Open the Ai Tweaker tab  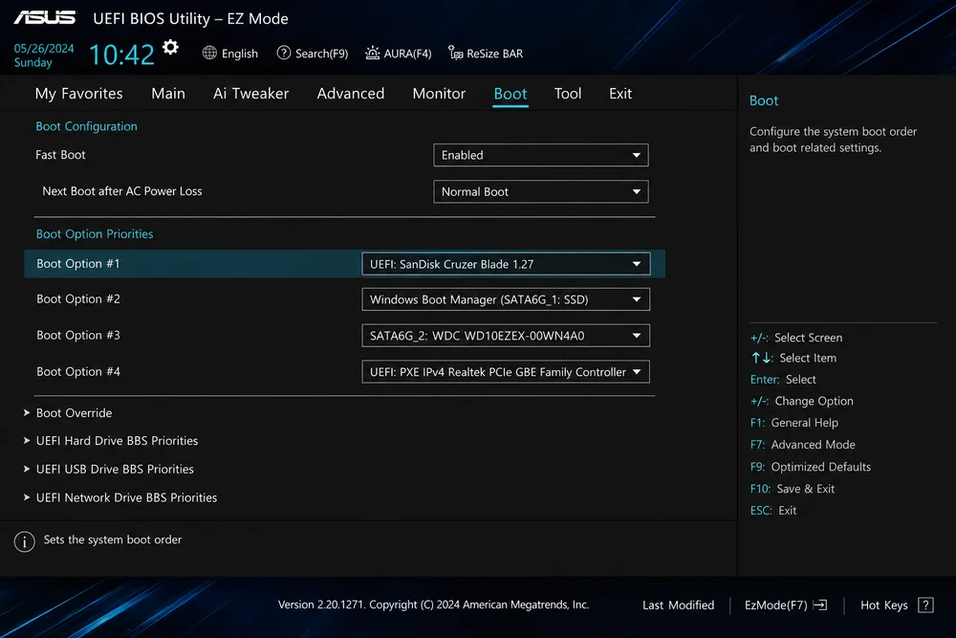[x=250, y=94]
